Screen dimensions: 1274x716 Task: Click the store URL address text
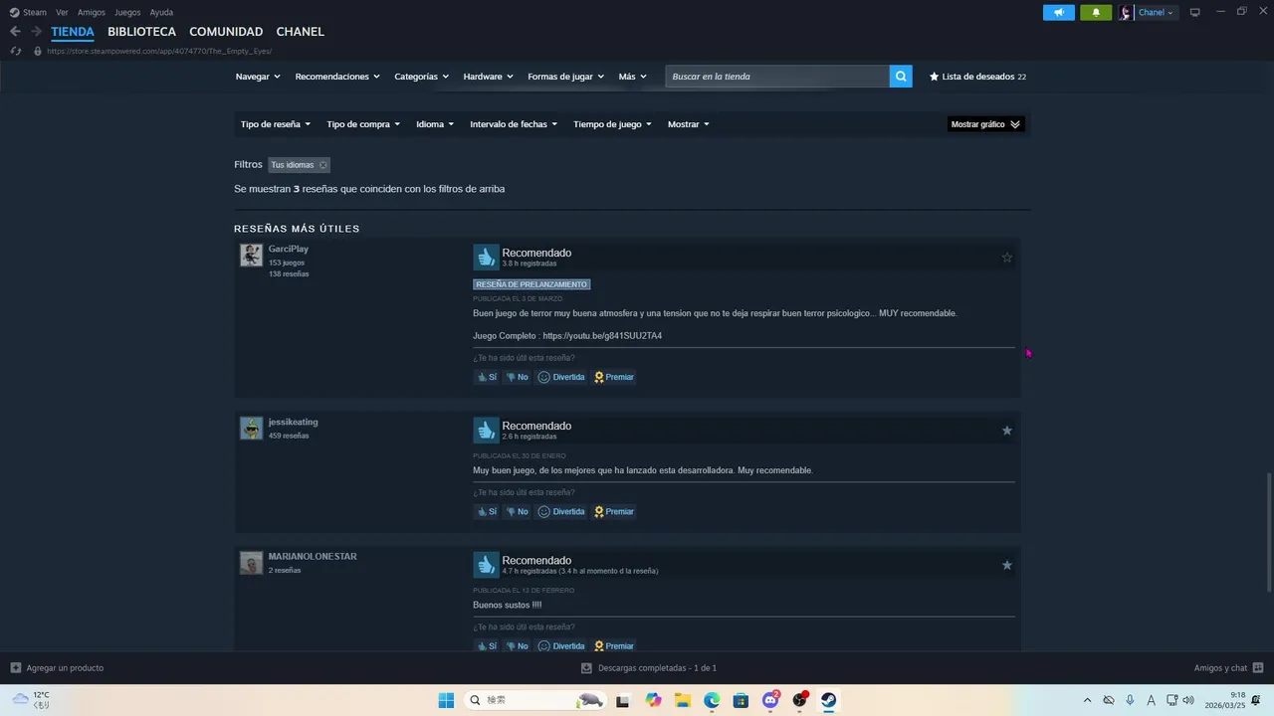point(159,51)
